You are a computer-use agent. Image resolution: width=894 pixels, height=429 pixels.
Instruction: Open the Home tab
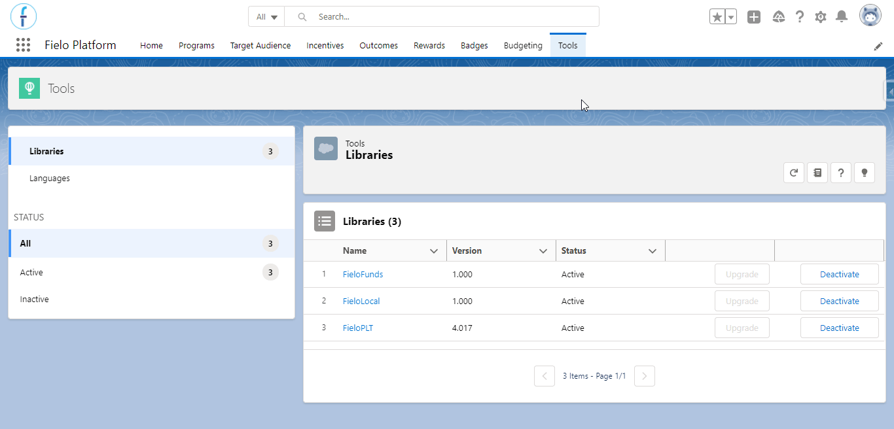point(151,45)
